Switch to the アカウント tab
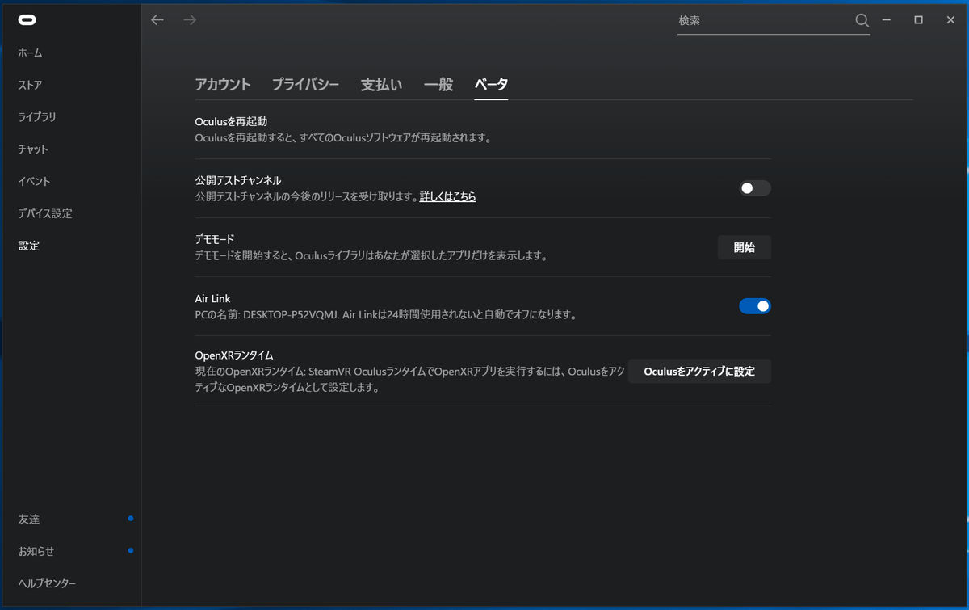 (x=223, y=84)
